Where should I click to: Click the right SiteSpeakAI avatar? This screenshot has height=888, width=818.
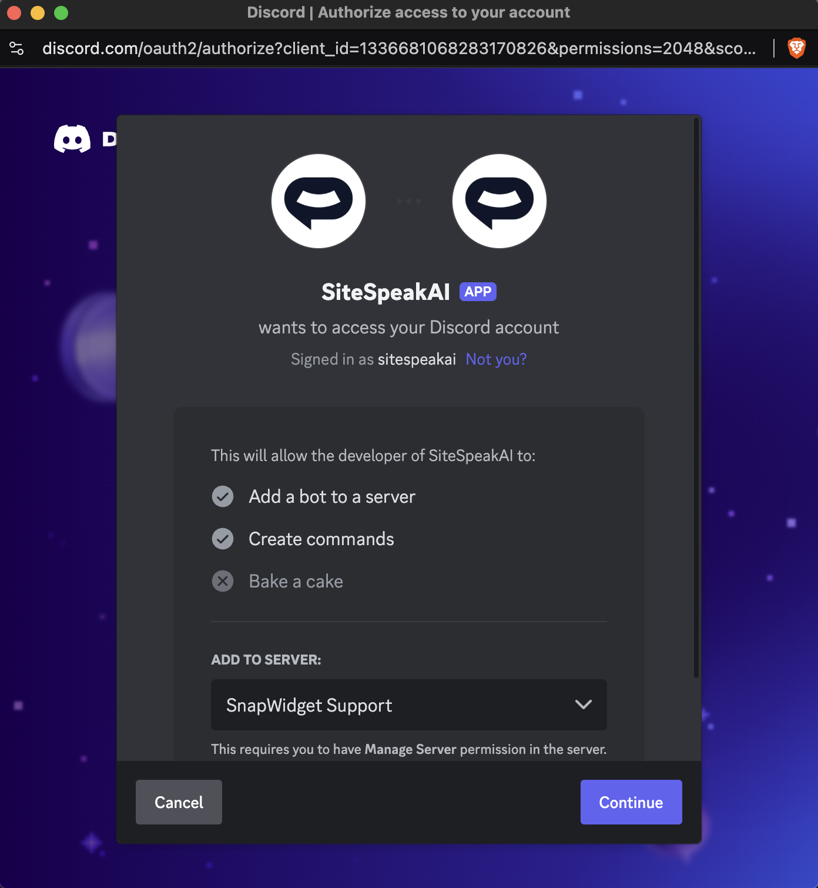point(499,201)
